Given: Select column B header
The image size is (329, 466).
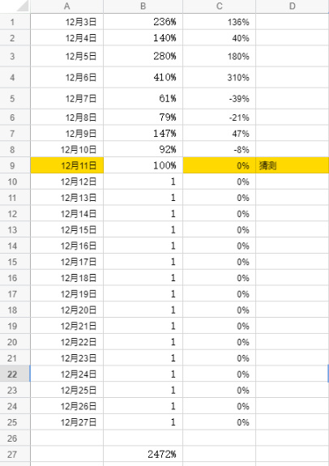Looking at the screenshot, I should [x=143, y=6].
